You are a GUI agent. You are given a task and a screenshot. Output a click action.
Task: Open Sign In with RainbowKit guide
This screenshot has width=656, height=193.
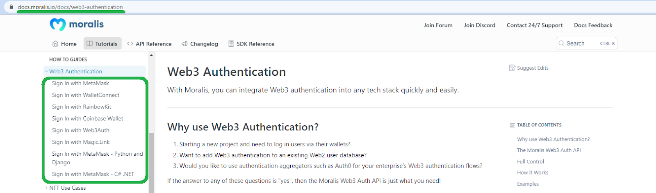point(82,107)
